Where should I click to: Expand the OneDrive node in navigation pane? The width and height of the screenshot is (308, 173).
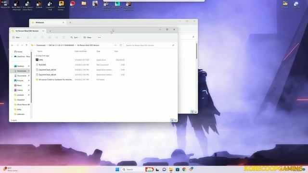click(x=12, y=57)
